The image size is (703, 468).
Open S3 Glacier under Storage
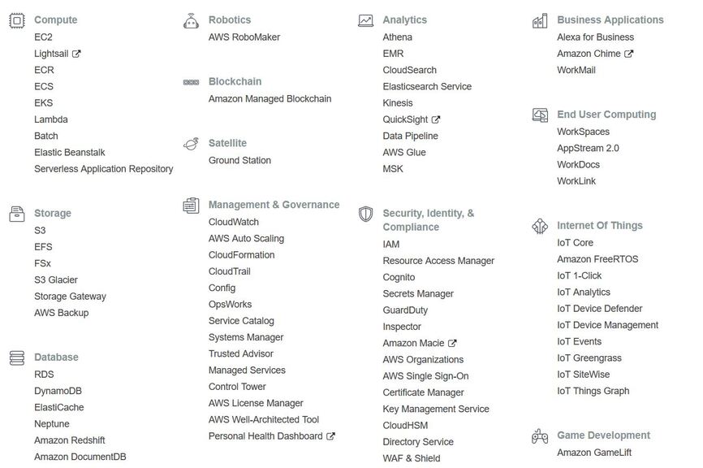point(55,280)
